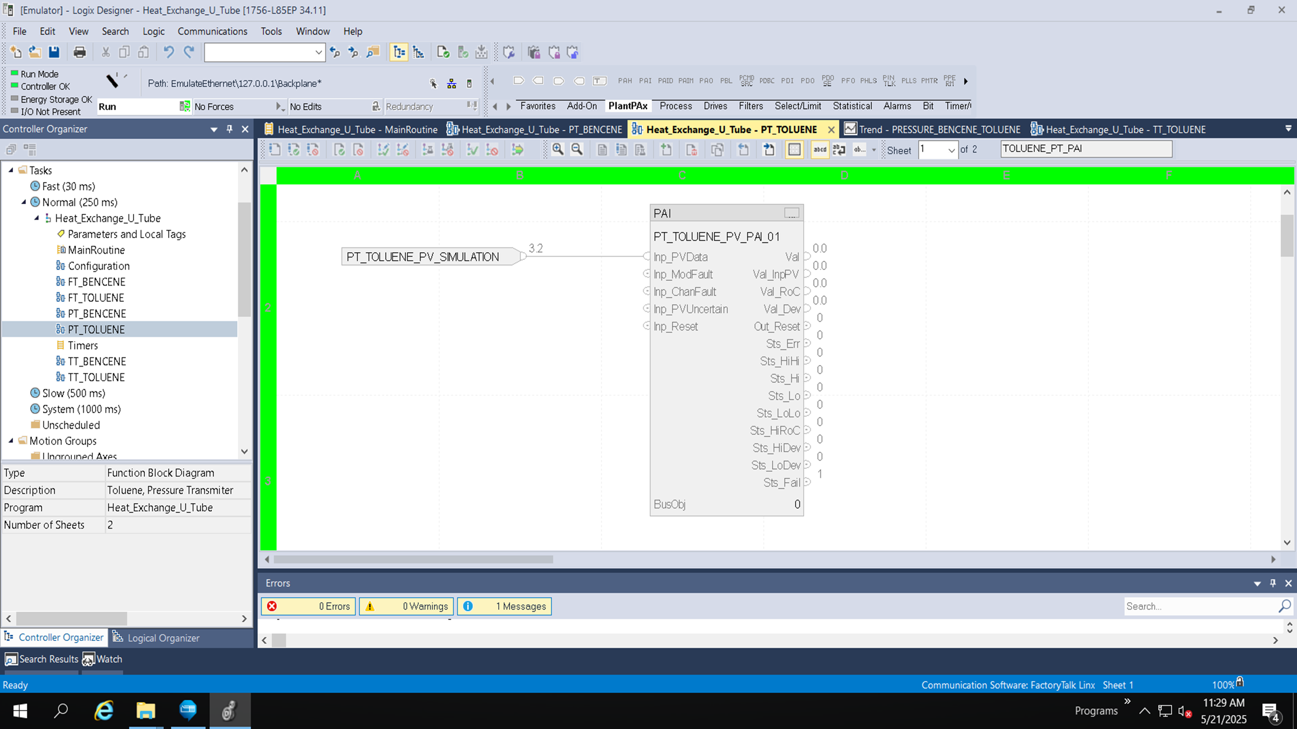Click the Finalize All Edits arrow icon
Viewport: 1297px width, 729px height.
(517, 150)
